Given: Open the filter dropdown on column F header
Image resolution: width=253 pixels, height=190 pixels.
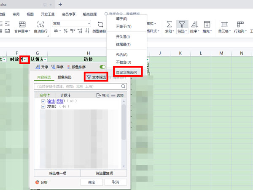Looking at the screenshot, I should pyautogui.click(x=25, y=60).
